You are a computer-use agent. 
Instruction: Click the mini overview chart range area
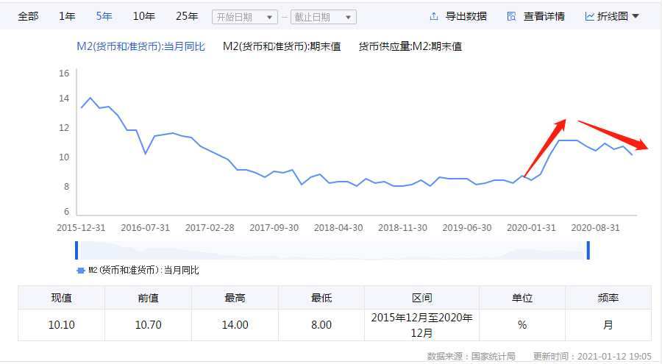(332, 250)
